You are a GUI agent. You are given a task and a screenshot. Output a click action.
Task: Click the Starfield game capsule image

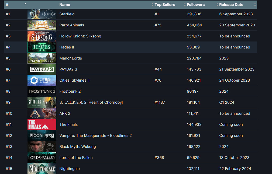tap(42, 14)
